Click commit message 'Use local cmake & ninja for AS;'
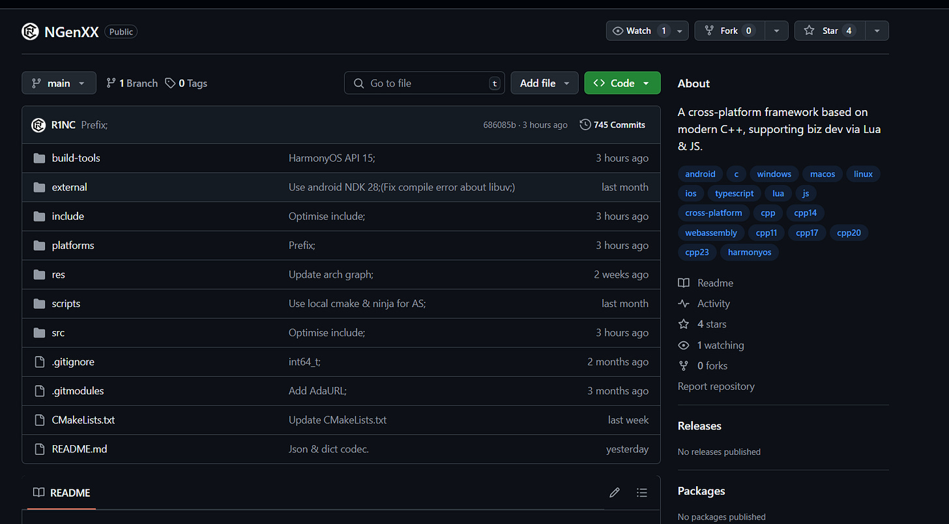This screenshot has height=524, width=949. (357, 304)
